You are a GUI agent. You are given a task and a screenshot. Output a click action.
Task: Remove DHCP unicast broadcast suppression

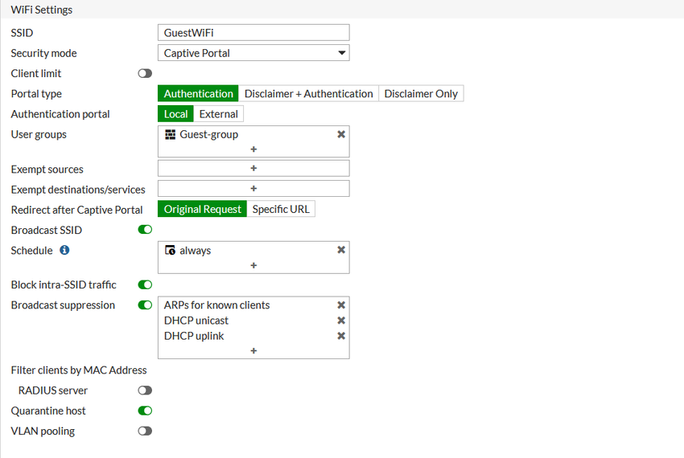coord(341,321)
